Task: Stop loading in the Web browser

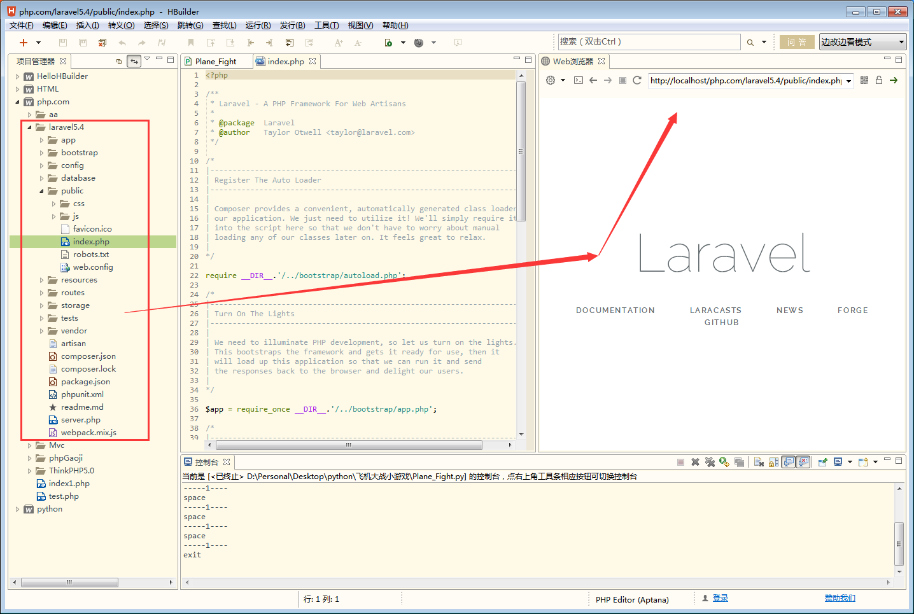Action: (622, 80)
